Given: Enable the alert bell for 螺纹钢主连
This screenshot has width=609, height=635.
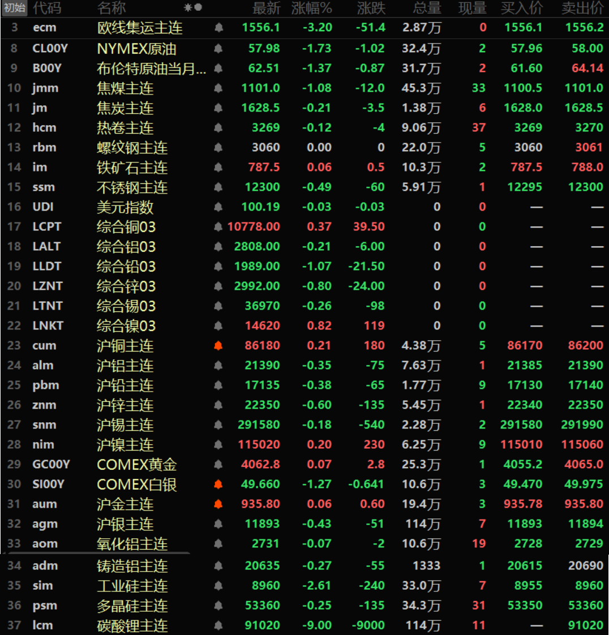Looking at the screenshot, I should 218,148.
